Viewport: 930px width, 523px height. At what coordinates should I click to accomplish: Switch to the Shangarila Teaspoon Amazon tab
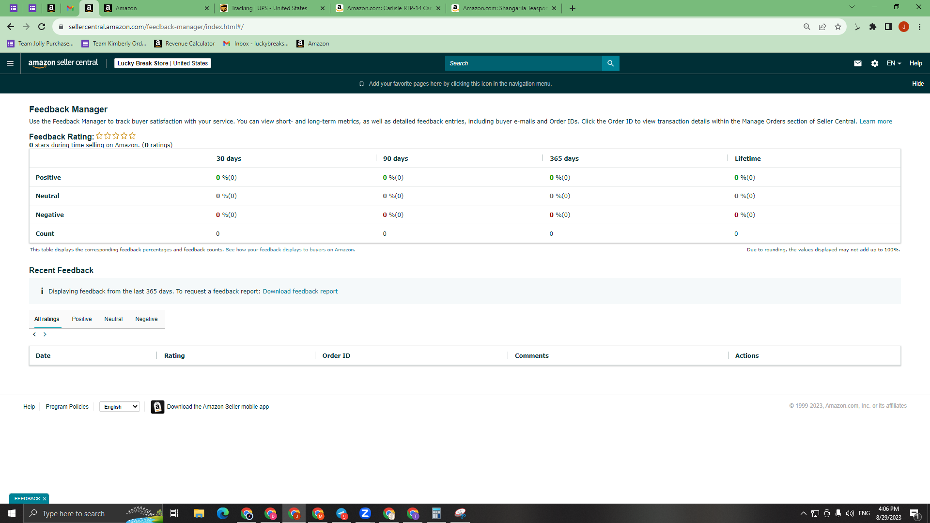click(505, 8)
